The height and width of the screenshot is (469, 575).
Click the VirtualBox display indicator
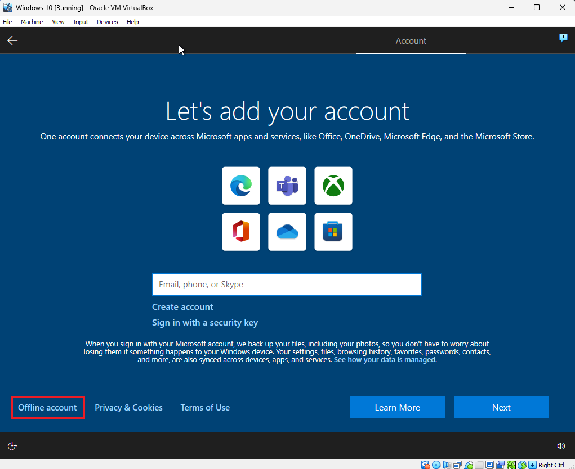click(x=489, y=465)
